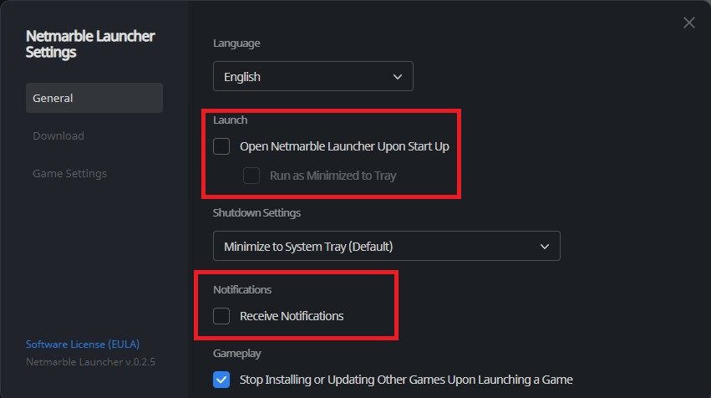Select the Language section label
The width and height of the screenshot is (711, 398).
236,43
